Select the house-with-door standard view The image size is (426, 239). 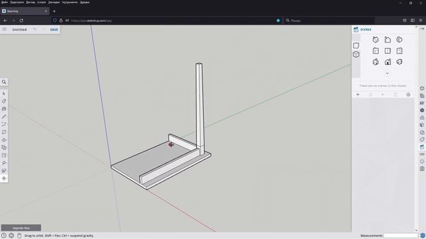click(x=387, y=62)
